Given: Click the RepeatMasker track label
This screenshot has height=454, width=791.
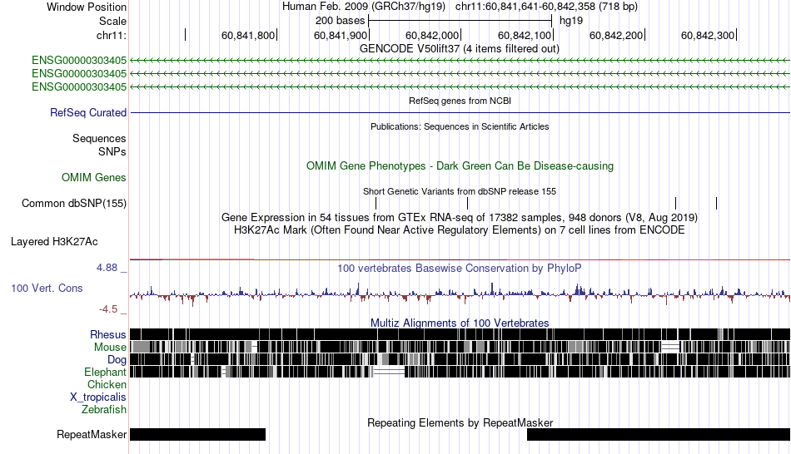Looking at the screenshot, I should point(92,434).
